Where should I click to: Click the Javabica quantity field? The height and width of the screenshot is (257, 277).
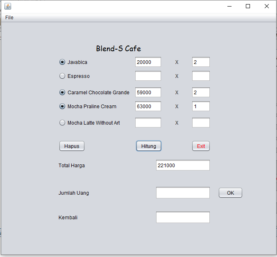(x=201, y=62)
